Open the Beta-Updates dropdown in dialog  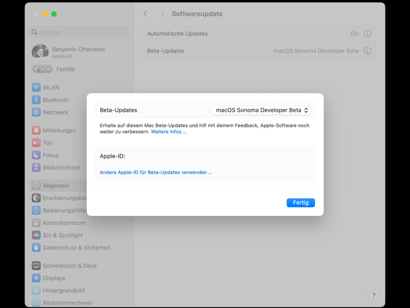pyautogui.click(x=261, y=110)
